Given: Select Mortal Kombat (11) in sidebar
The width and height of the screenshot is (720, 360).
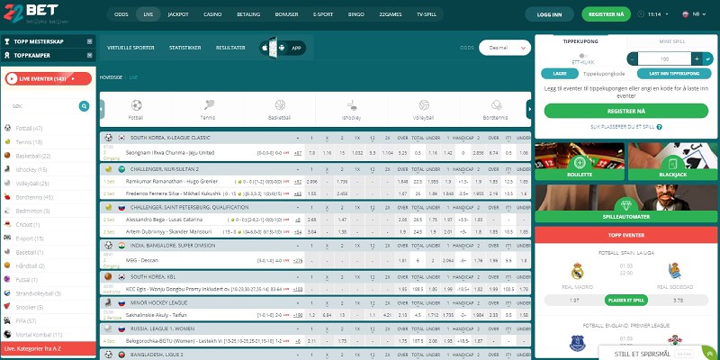Looking at the screenshot, I should coord(49,335).
